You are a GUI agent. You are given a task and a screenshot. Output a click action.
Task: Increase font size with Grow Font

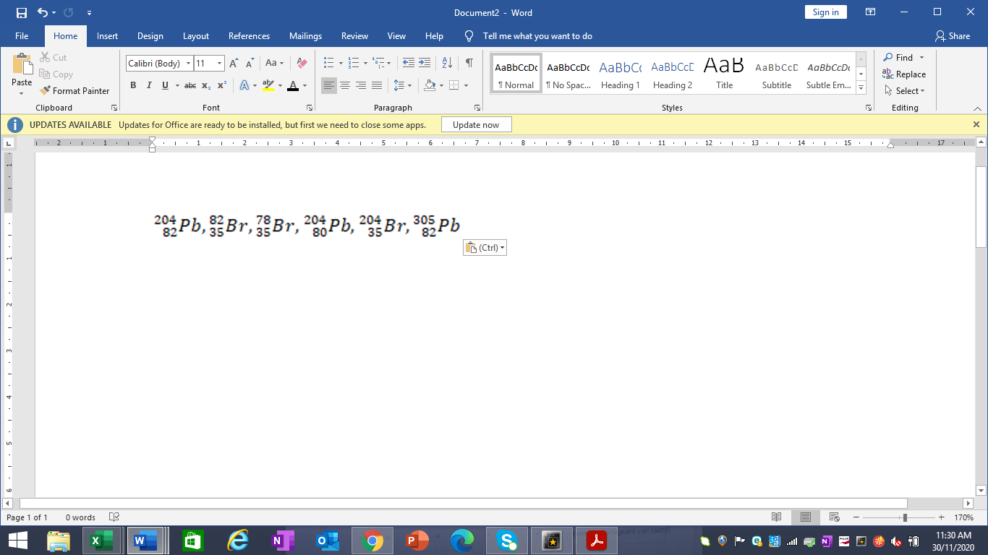coord(234,64)
